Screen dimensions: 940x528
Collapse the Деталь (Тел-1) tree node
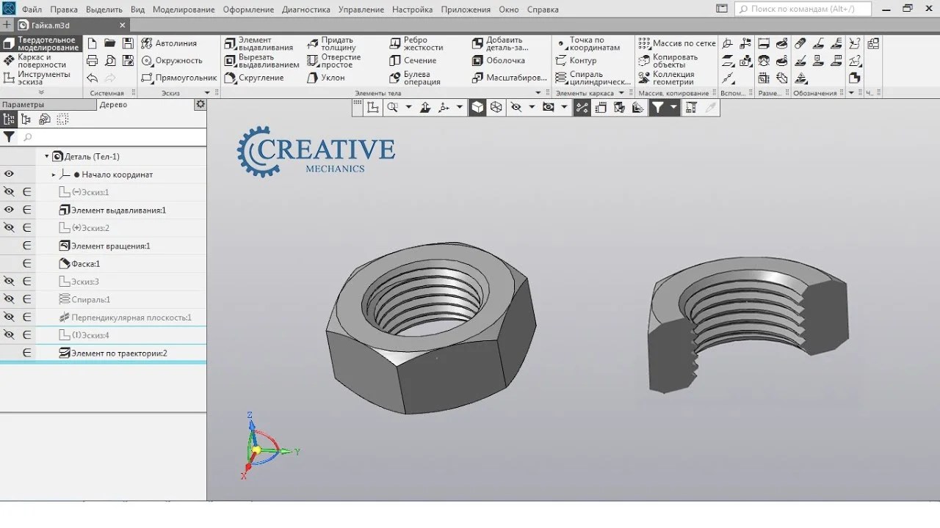(x=47, y=156)
